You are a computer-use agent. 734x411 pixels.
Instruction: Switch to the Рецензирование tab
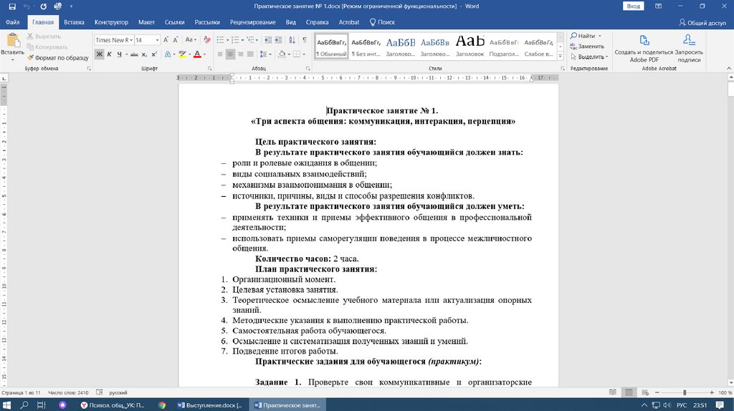coord(252,22)
